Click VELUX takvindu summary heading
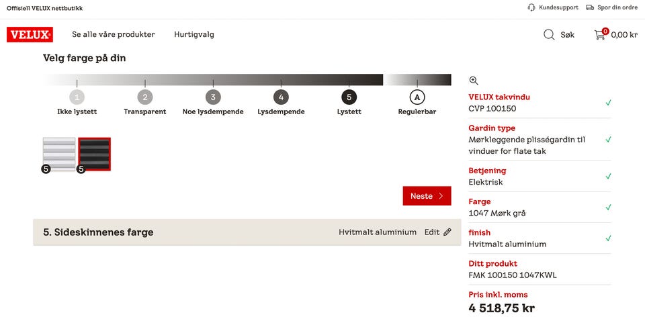645x323 pixels. coord(499,97)
